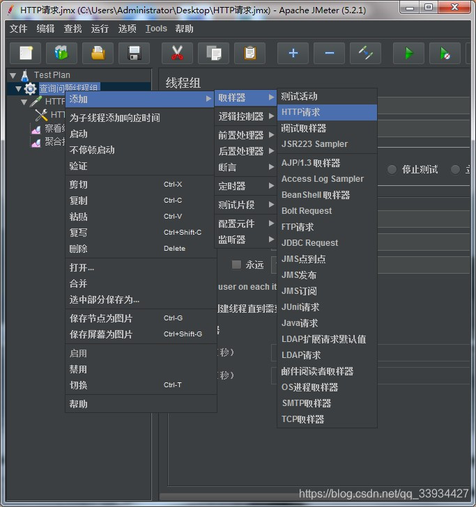
Task: Select OS进程取样器 entry
Action: point(327,387)
